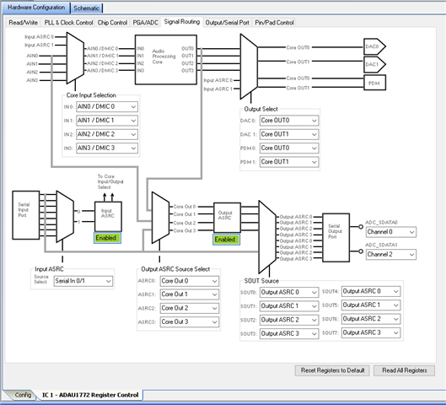The width and height of the screenshot is (446, 405).
Task: Open the SOUT0 source dropdown
Action: click(x=289, y=292)
